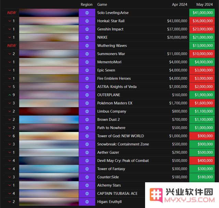
Task: Select Counter:Side's $180,000 May cell
Action: [202, 177]
